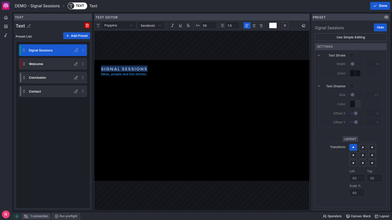Collapse the Text Stroke section
The width and height of the screenshot is (392, 220).
coord(319,55)
